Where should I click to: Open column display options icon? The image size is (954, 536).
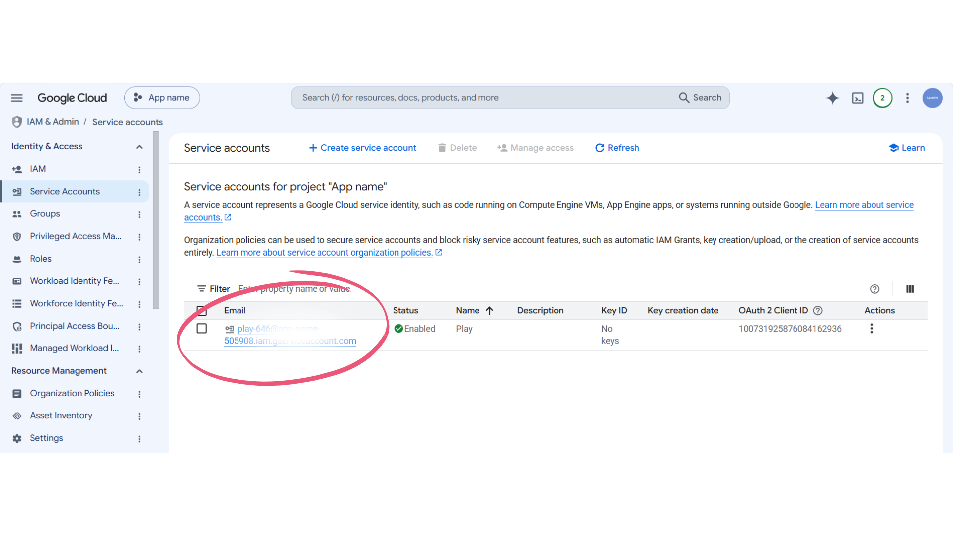click(910, 289)
